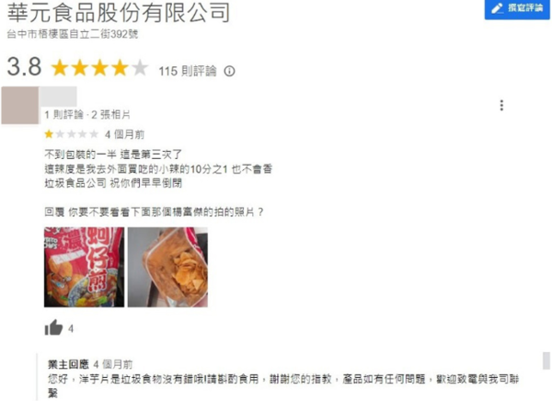Click the address 台中市梧棲區自立二街392號

73,34
